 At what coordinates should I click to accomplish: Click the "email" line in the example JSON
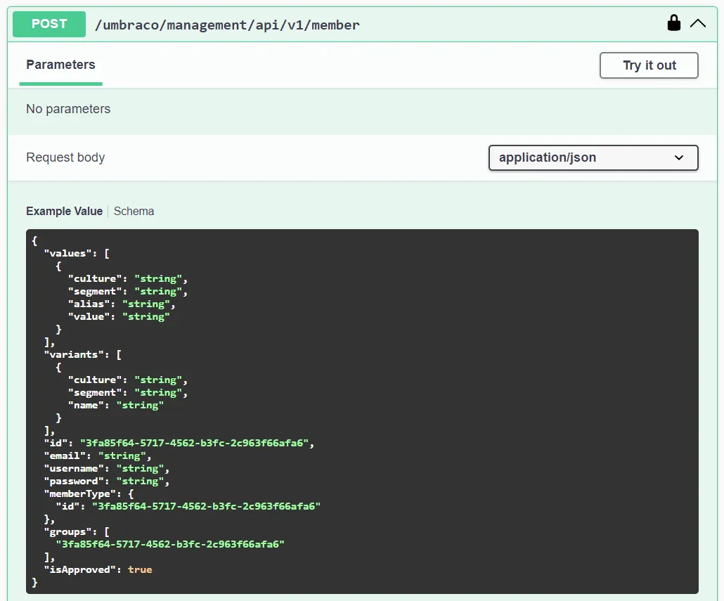[97, 455]
